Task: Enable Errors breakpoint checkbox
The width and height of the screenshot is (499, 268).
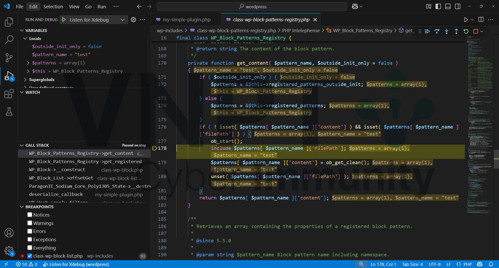Action: pos(30,231)
